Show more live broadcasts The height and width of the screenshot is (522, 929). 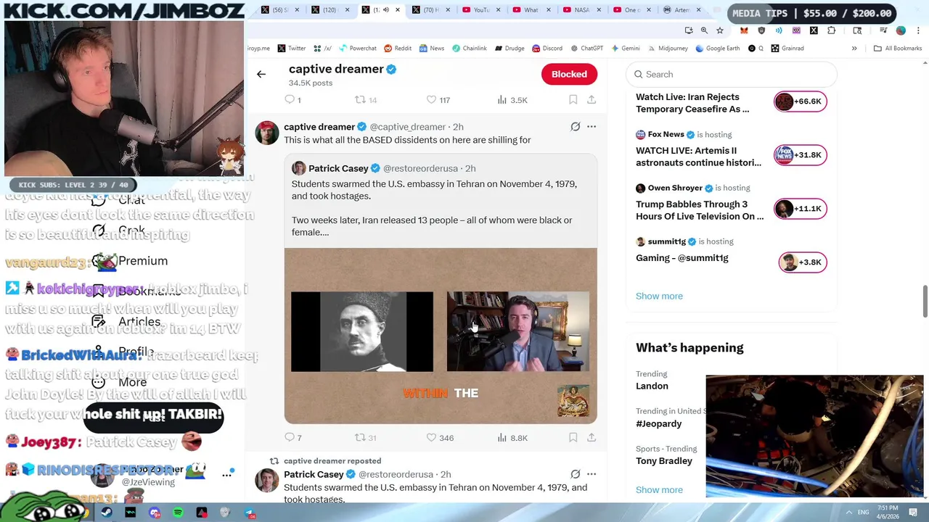tap(659, 296)
